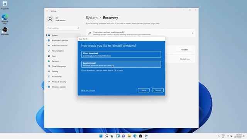Open Widgets from the taskbar
This screenshot has width=247, height=139.
pyautogui.click(x=118, y=136)
